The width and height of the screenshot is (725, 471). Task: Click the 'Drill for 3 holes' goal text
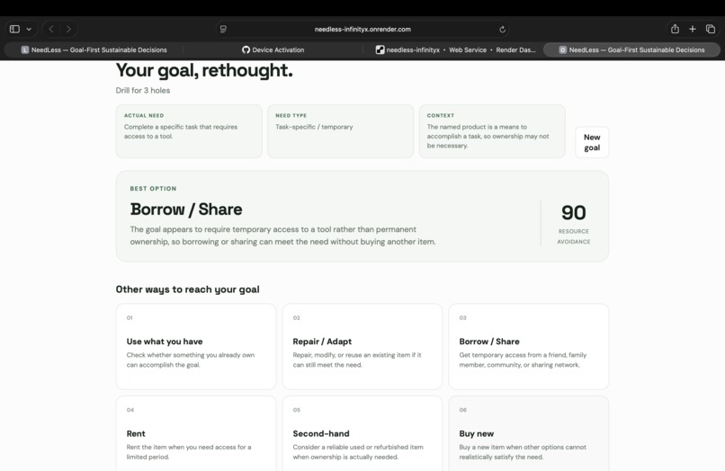143,91
